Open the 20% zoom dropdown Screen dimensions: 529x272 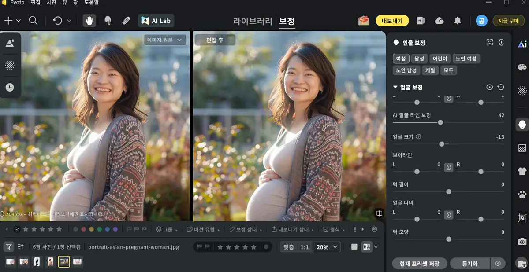(327, 247)
